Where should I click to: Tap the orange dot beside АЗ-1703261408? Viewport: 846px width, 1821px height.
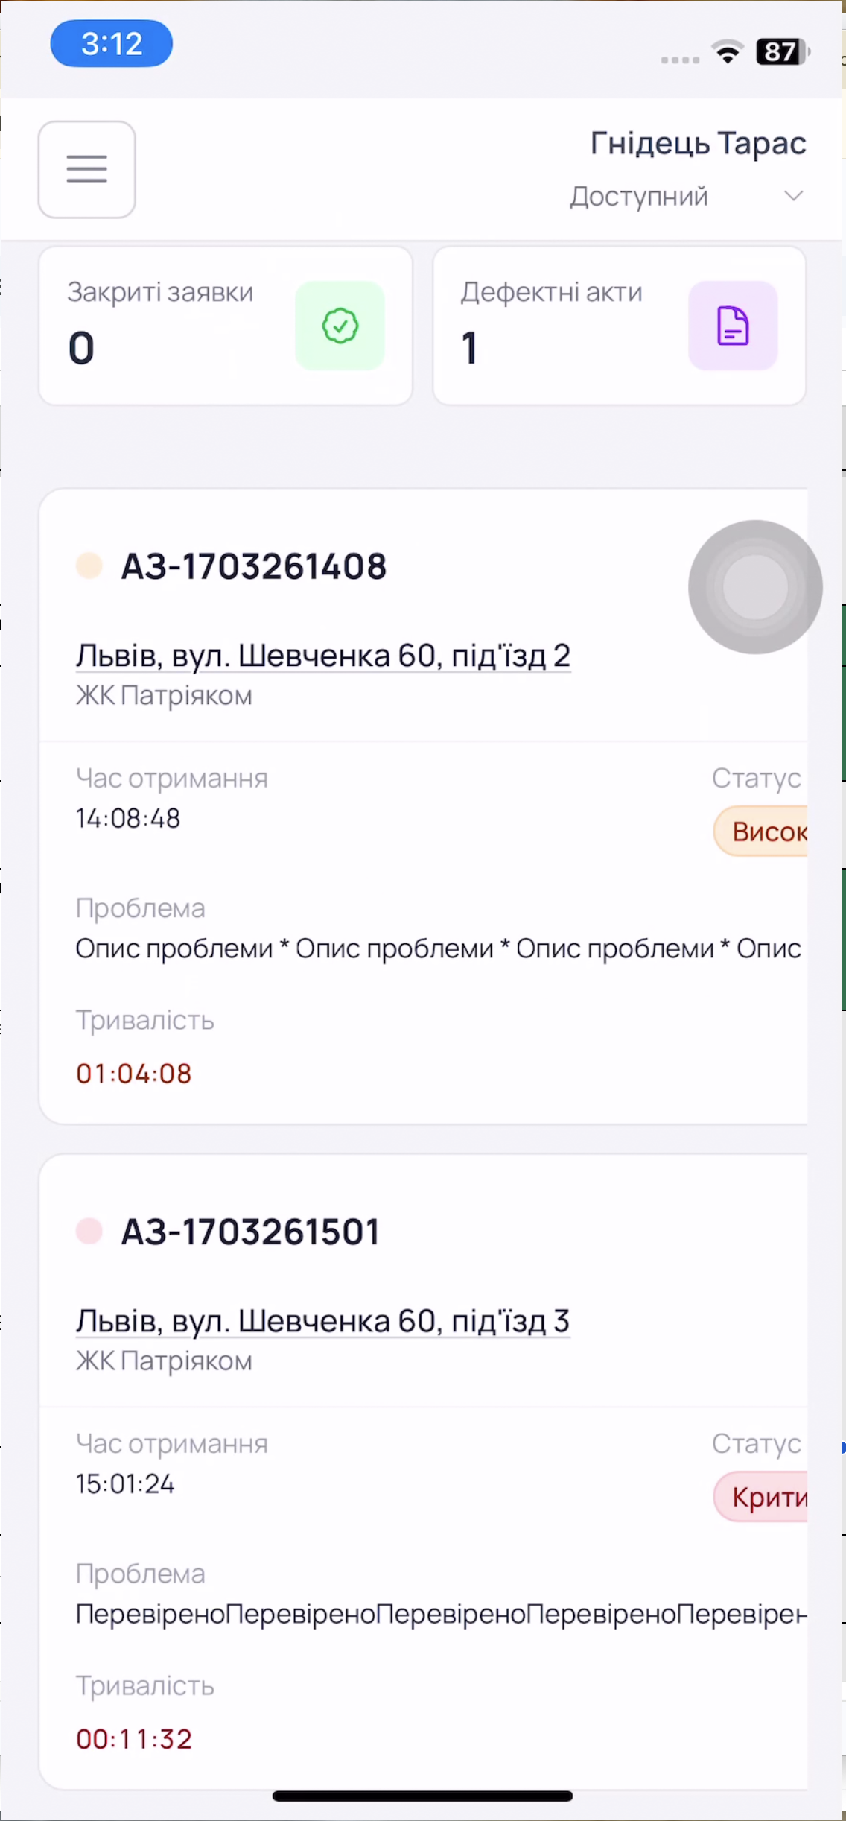coord(89,566)
